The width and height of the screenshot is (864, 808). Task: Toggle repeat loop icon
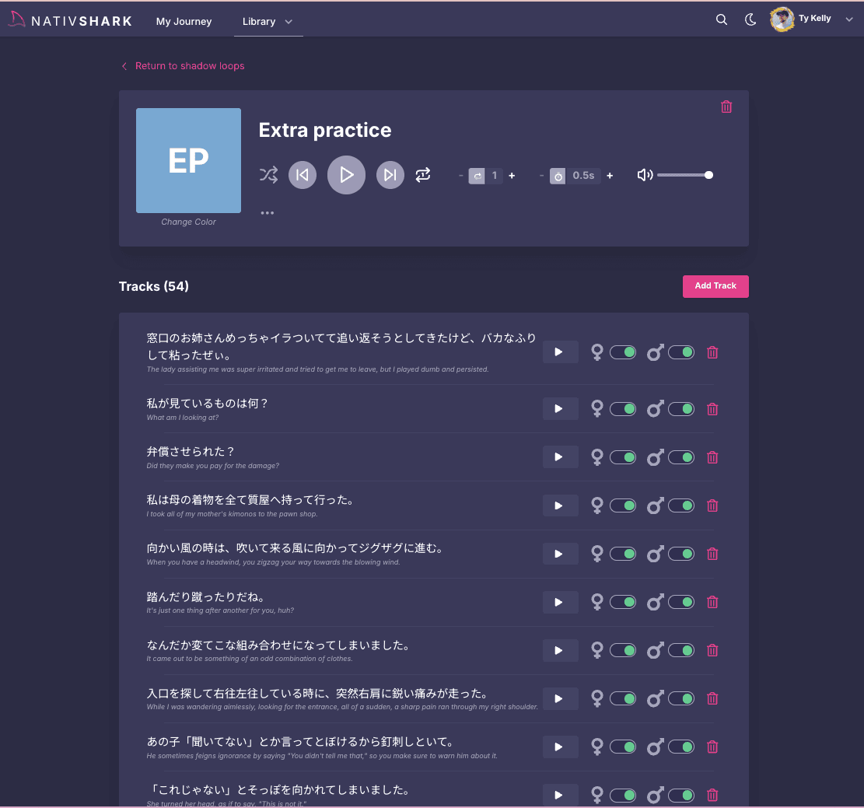[x=422, y=175]
